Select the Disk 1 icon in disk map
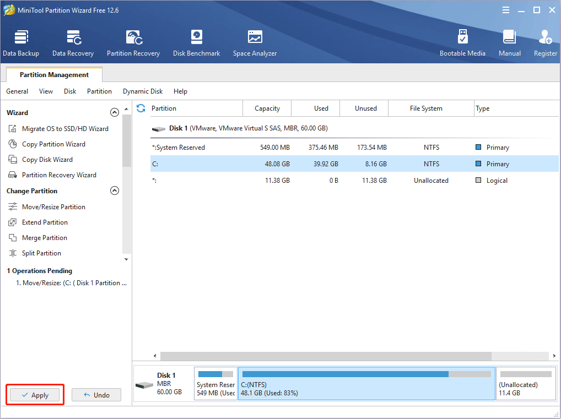Viewport: 561px width, 419px height. pos(144,385)
